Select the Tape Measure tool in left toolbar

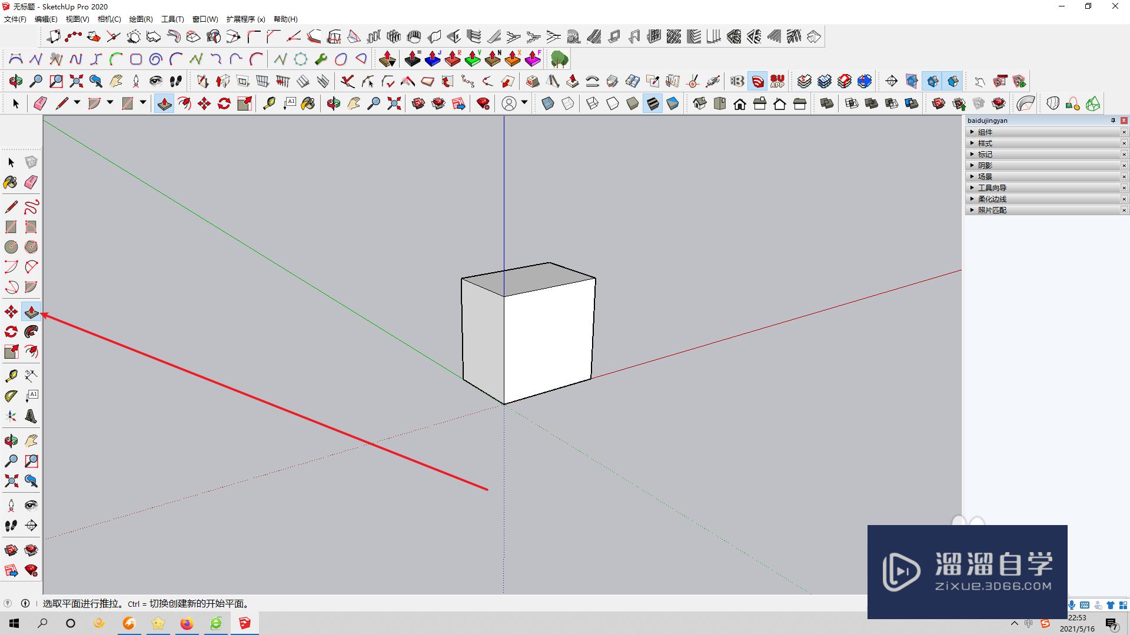[x=11, y=376]
